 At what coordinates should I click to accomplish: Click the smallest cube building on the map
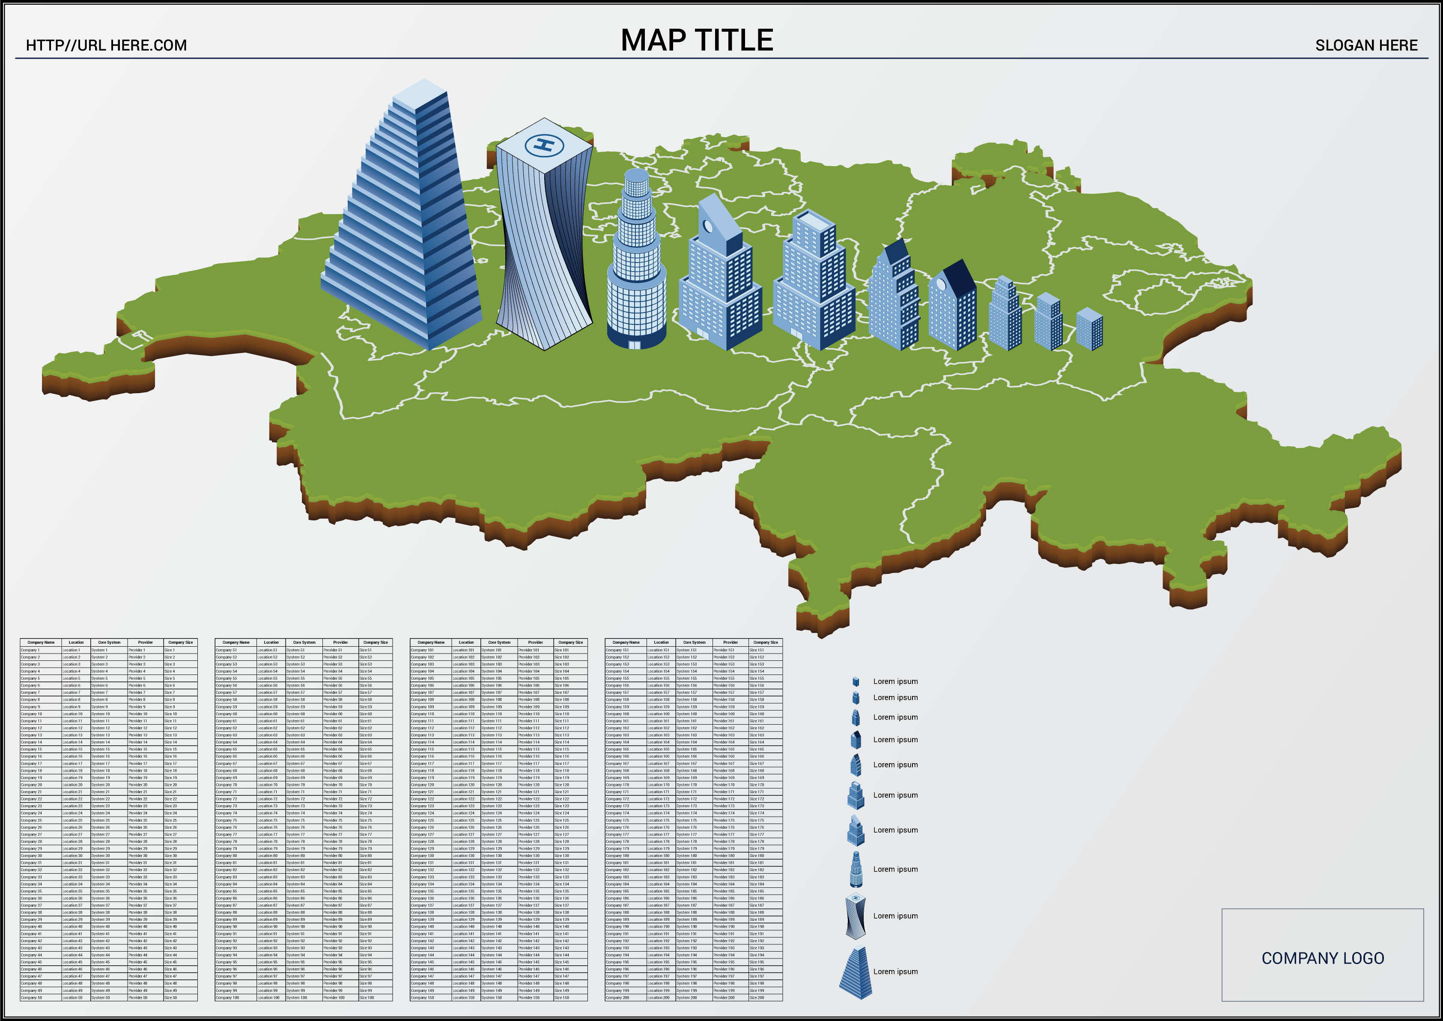(1089, 329)
